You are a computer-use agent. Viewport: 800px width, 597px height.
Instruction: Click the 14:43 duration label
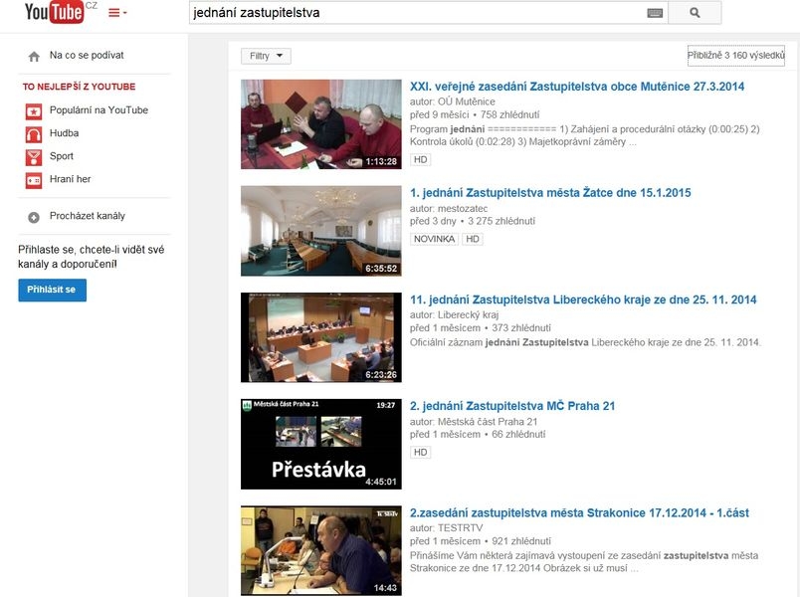coord(385,588)
